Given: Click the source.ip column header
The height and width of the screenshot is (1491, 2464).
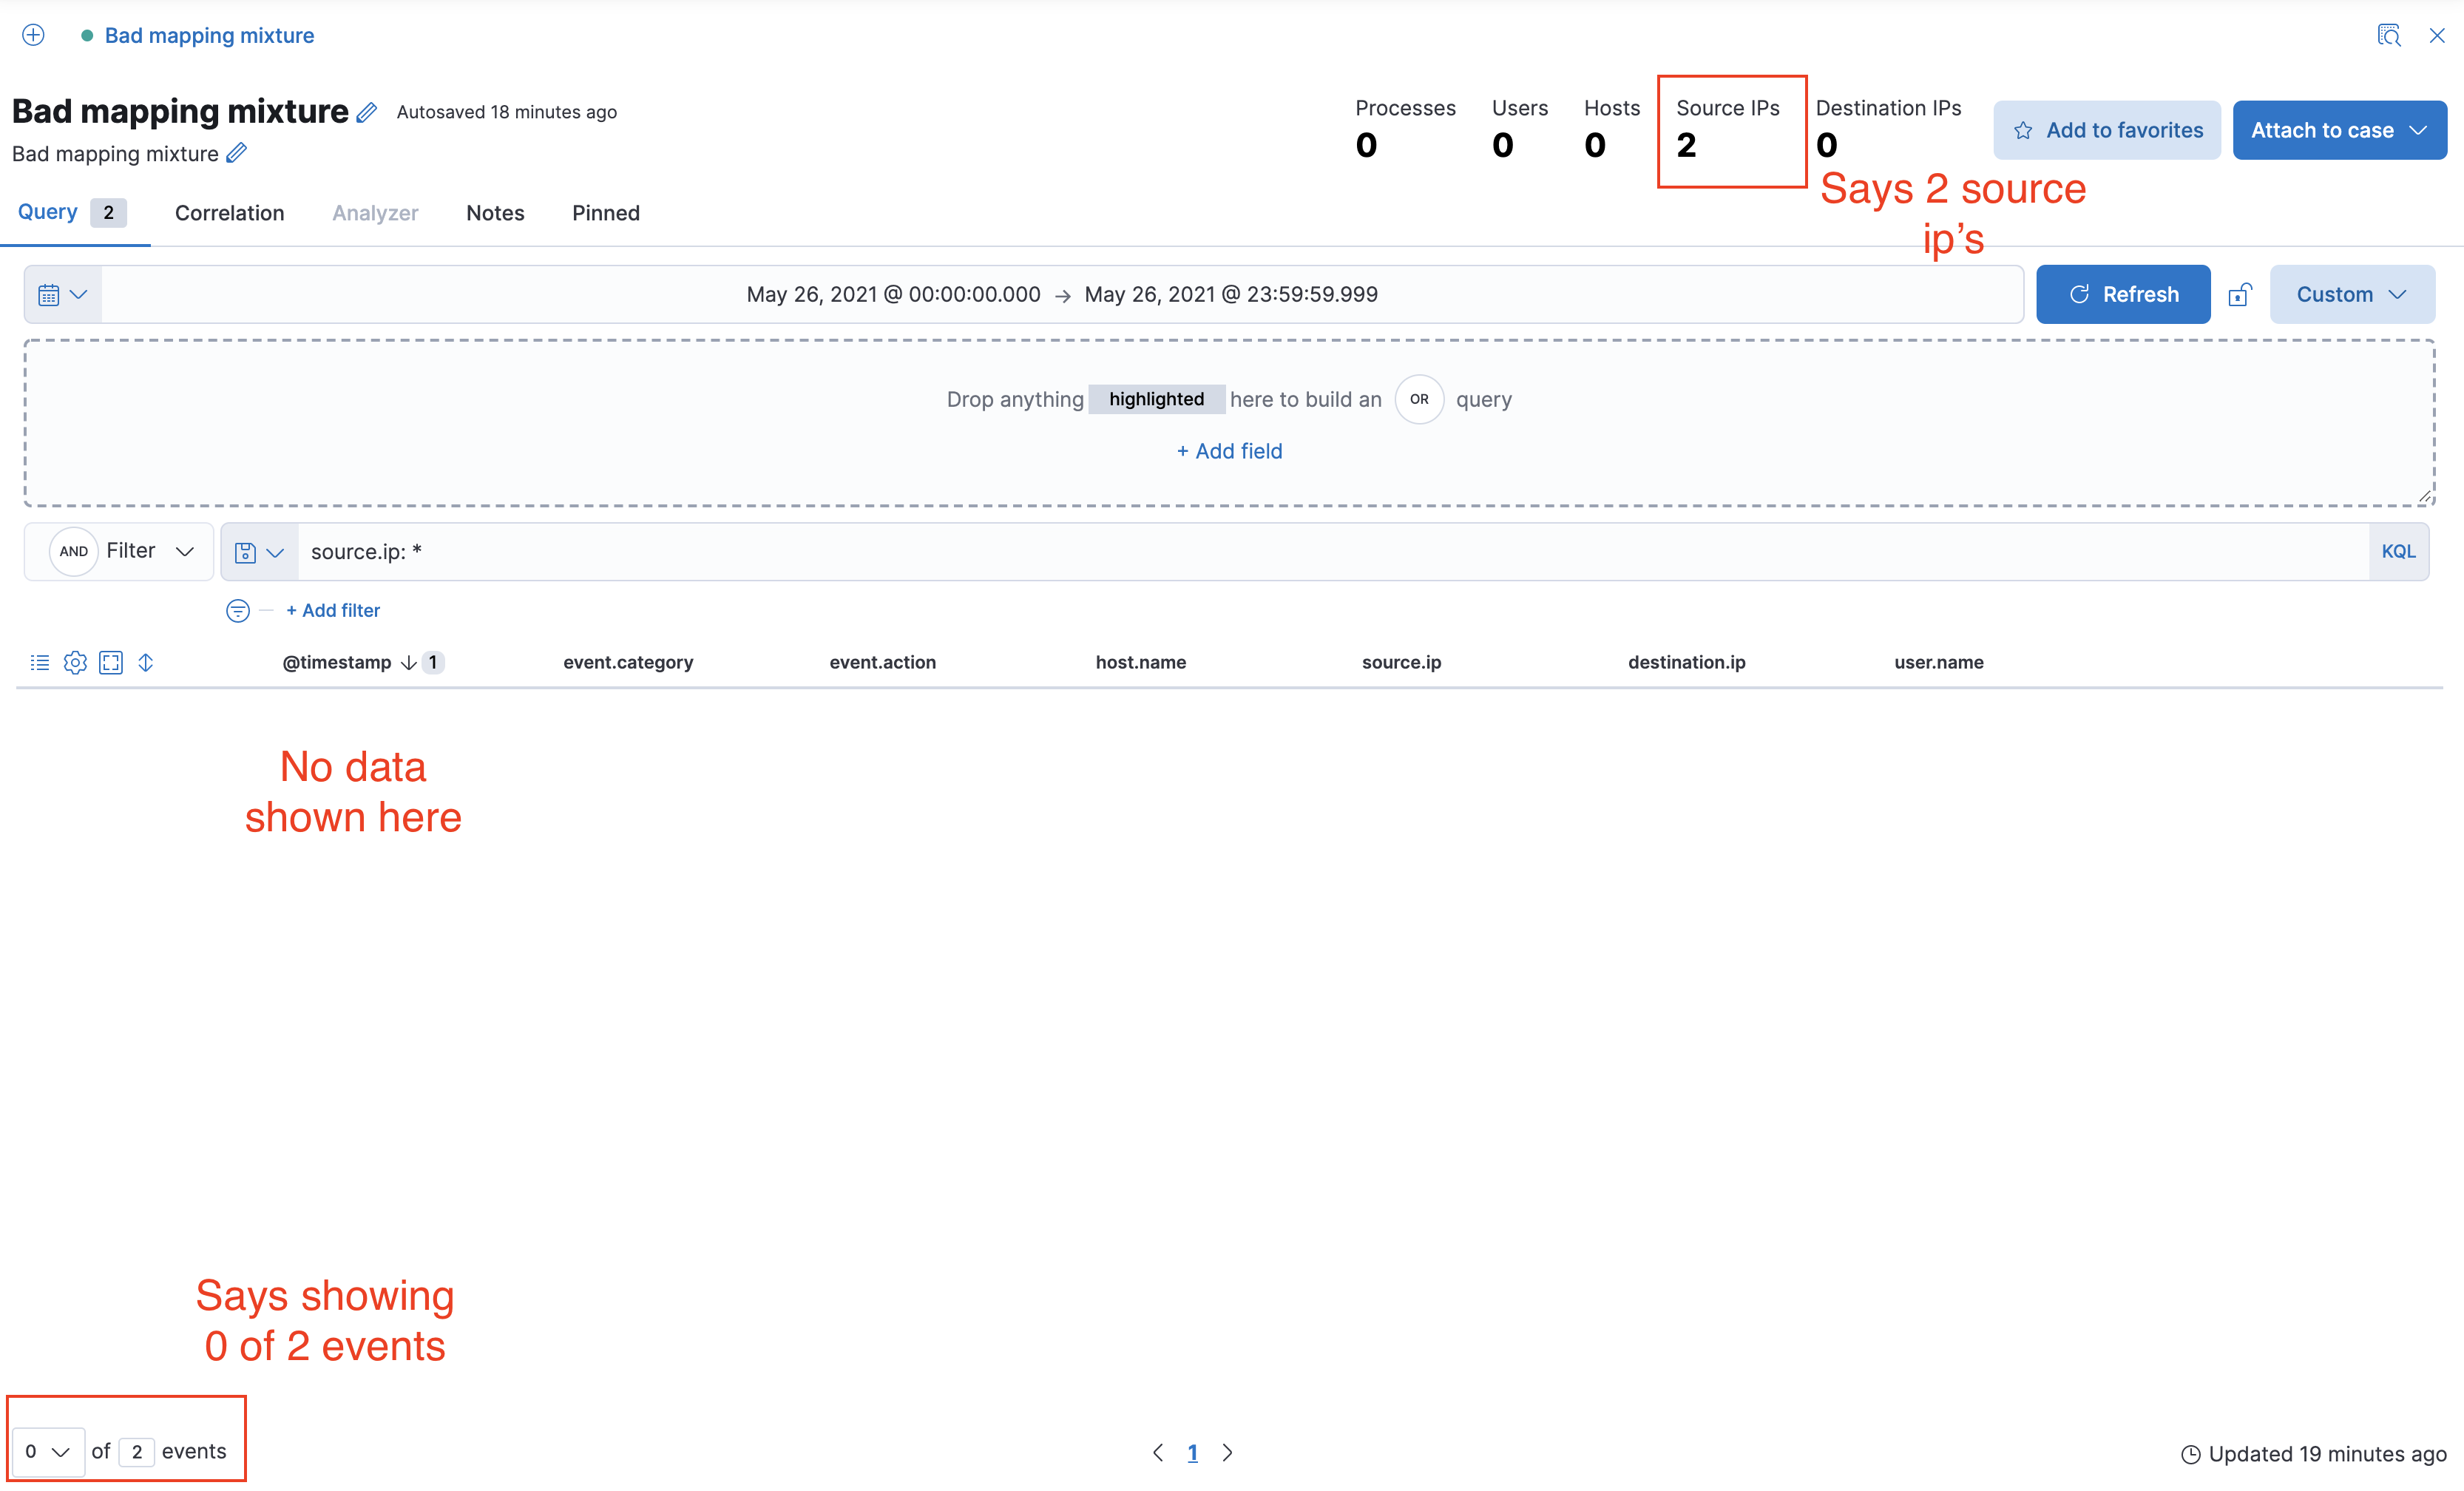Looking at the screenshot, I should [1401, 662].
